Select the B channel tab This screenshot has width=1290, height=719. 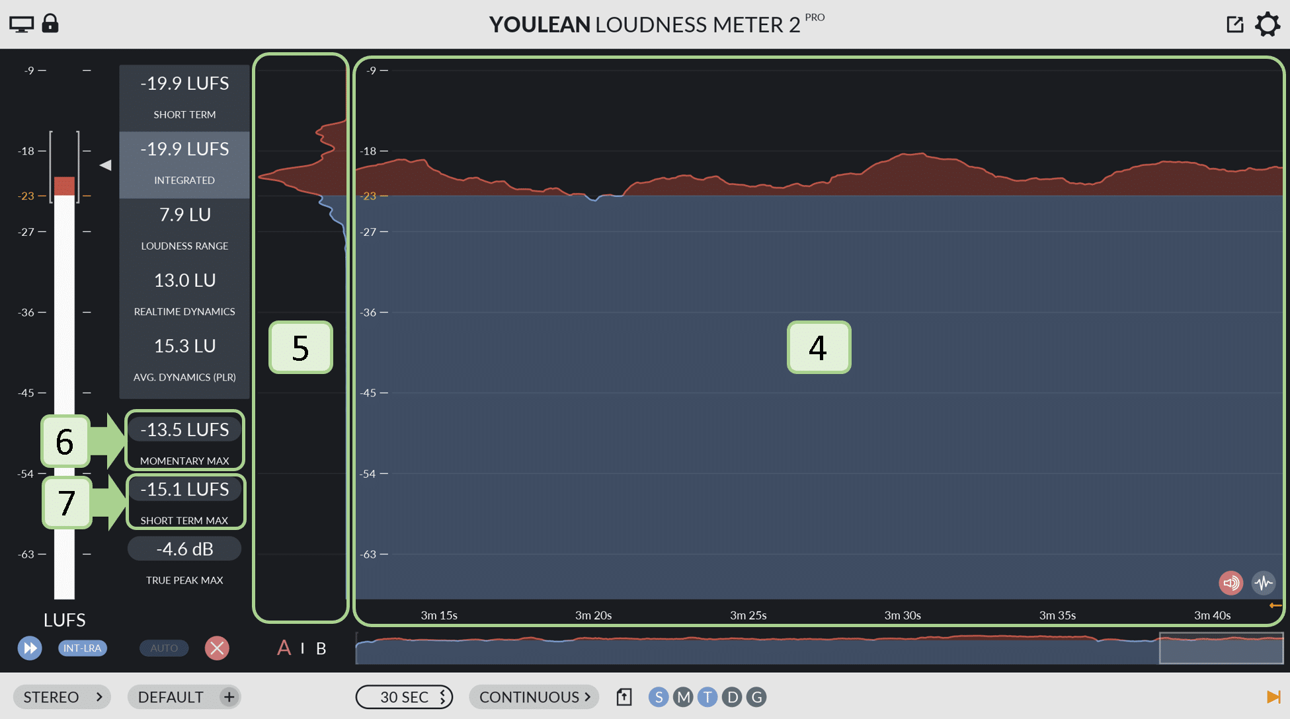(x=321, y=646)
